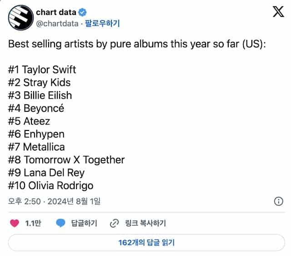Click the #5 Ateez line

(x=29, y=121)
